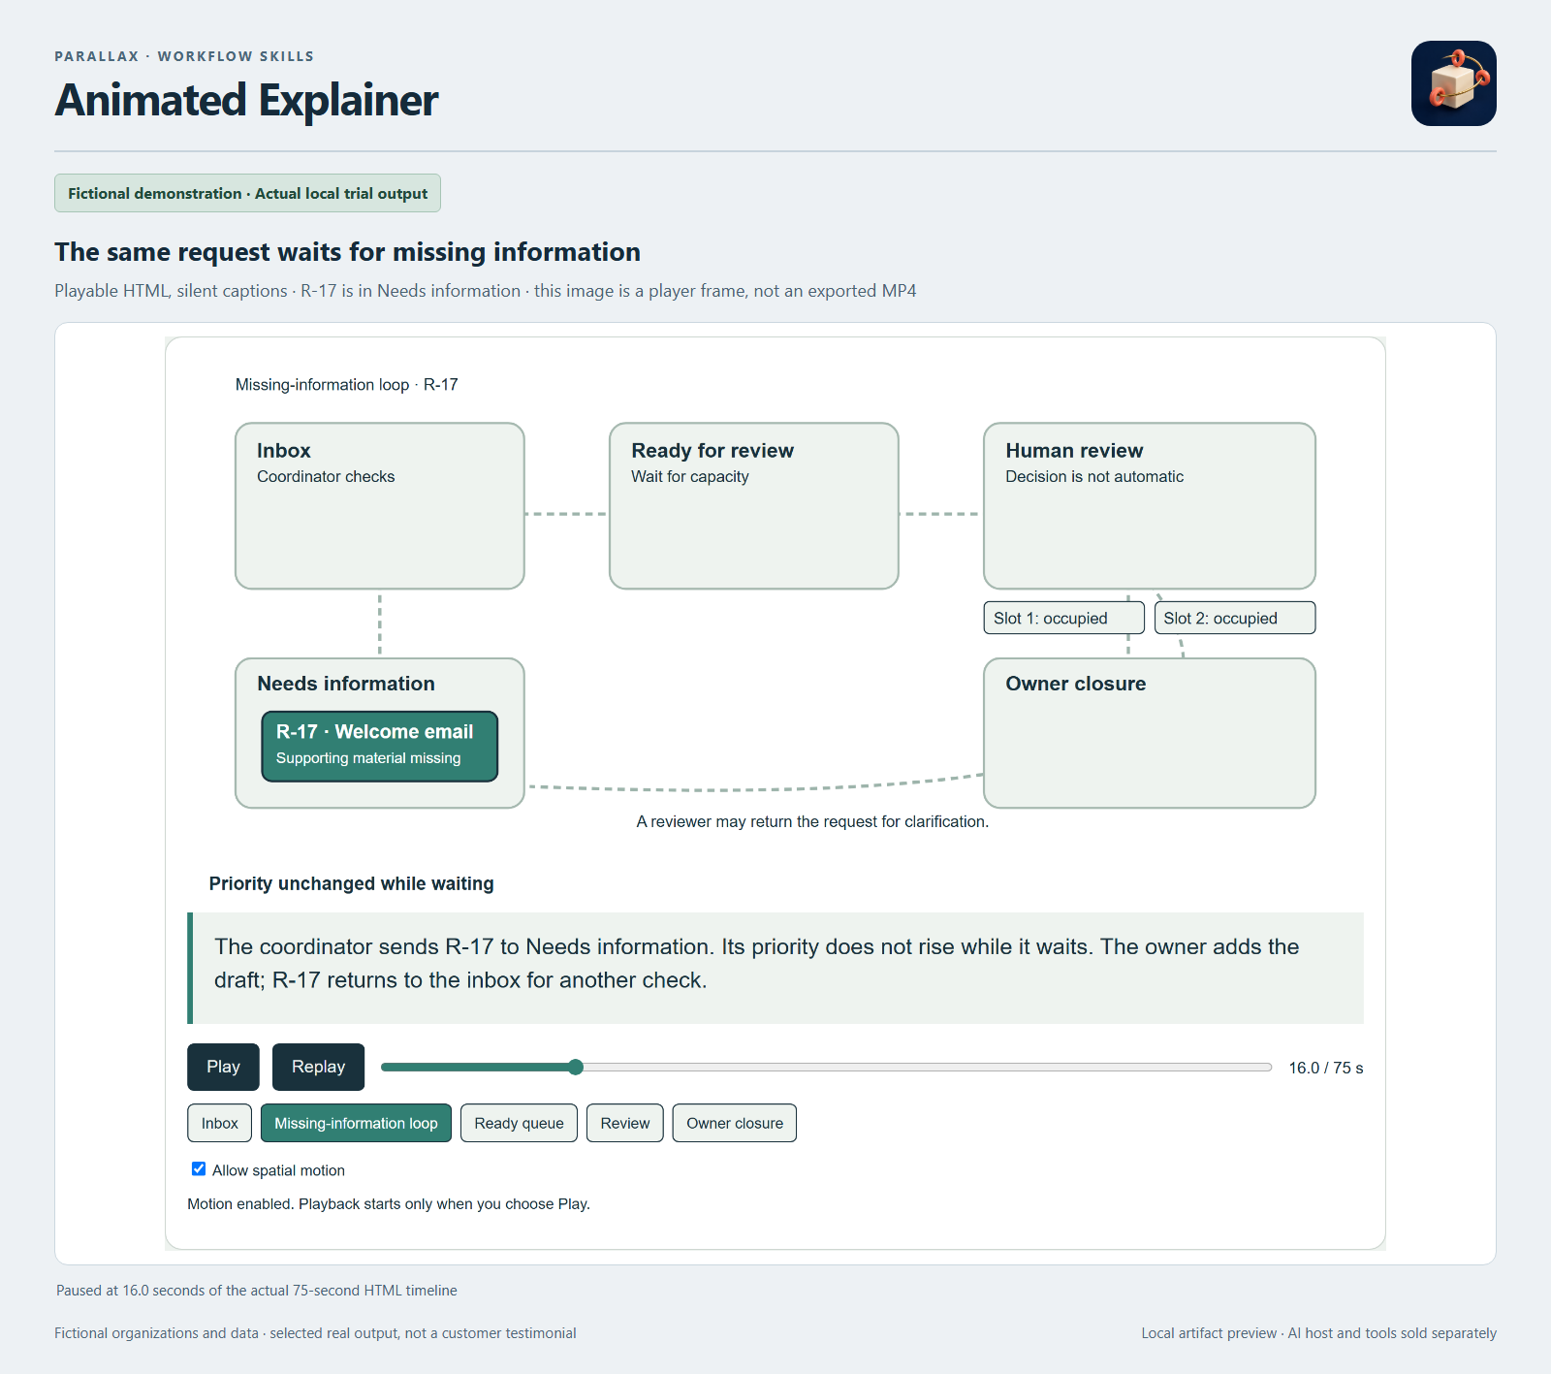Click the 'Local artifact preview' footer text
Image resolution: width=1551 pixels, height=1374 pixels.
[1318, 1333]
